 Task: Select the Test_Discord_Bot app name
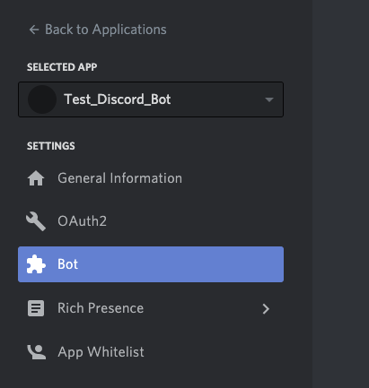click(x=118, y=99)
